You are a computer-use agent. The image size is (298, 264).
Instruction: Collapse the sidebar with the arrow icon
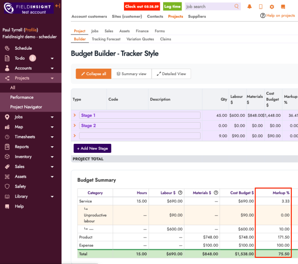point(58,6)
